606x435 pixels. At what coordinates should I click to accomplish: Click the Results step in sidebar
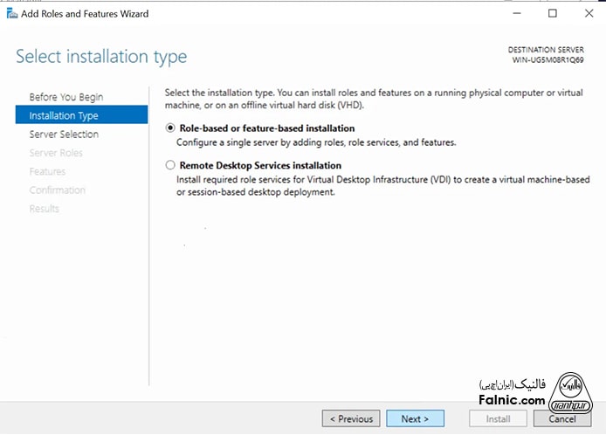[x=45, y=208]
